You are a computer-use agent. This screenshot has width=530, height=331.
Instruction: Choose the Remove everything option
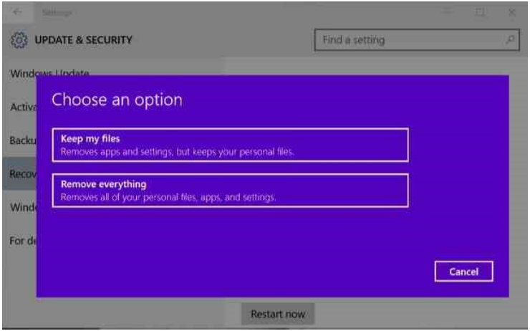230,190
